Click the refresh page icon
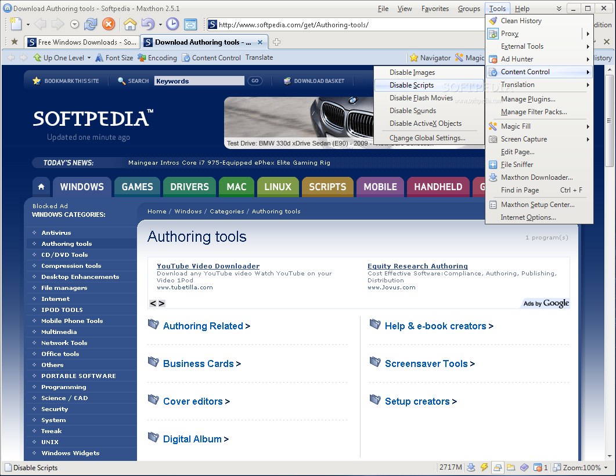Image resolution: width=616 pixels, height=476 pixels. [91, 24]
